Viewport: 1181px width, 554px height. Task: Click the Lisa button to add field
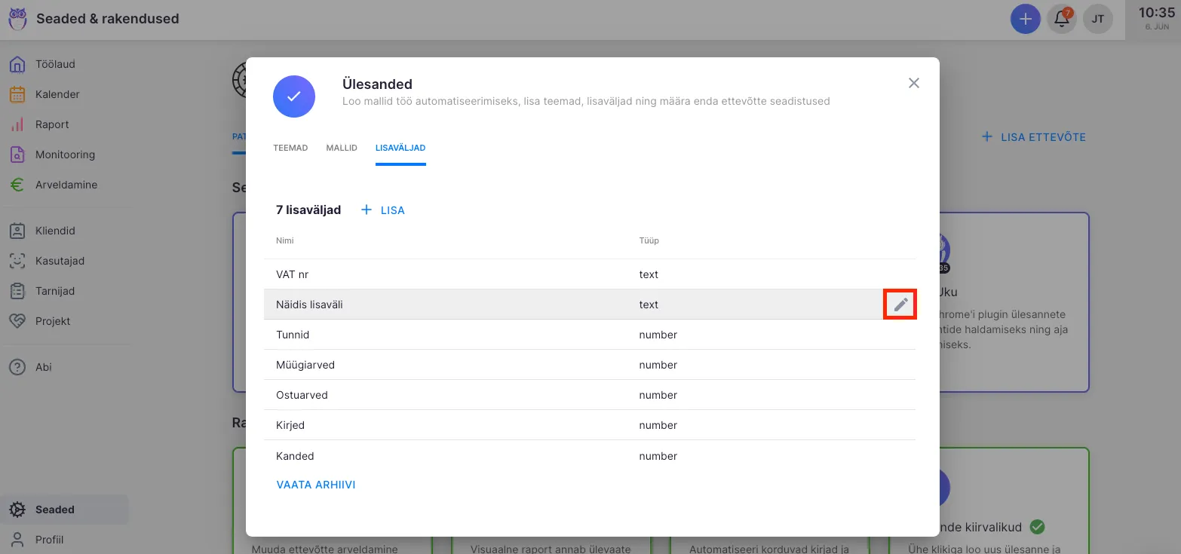click(384, 210)
